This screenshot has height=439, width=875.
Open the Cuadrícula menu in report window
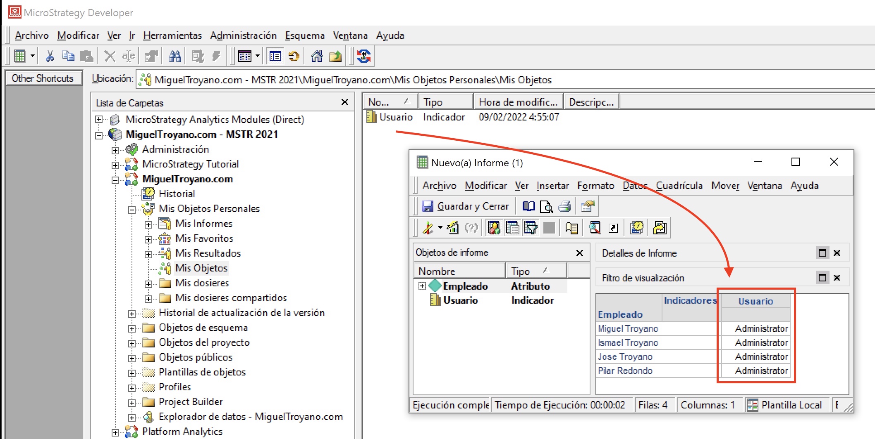(x=679, y=186)
